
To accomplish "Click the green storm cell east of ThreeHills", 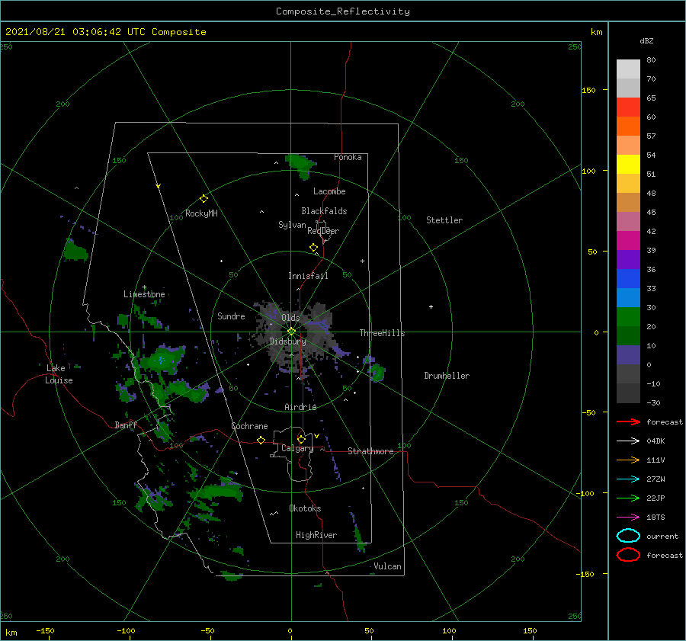I will click(377, 372).
